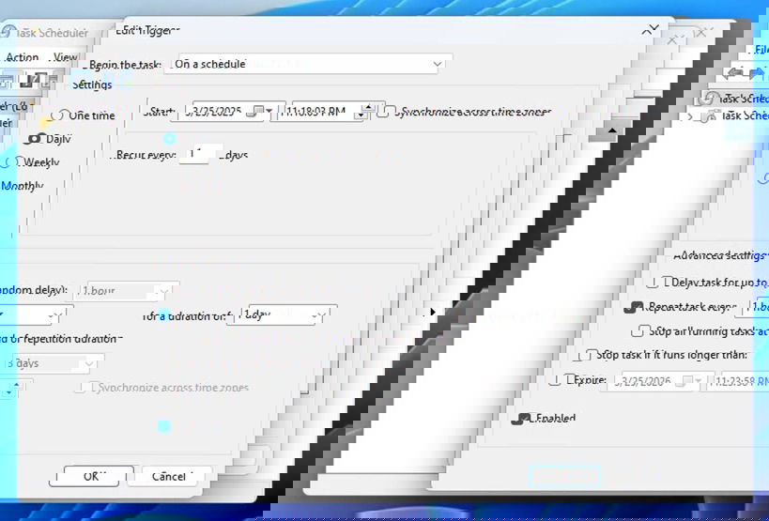Select the One time radio button
Image resolution: width=769 pixels, height=521 pixels.
pos(58,115)
